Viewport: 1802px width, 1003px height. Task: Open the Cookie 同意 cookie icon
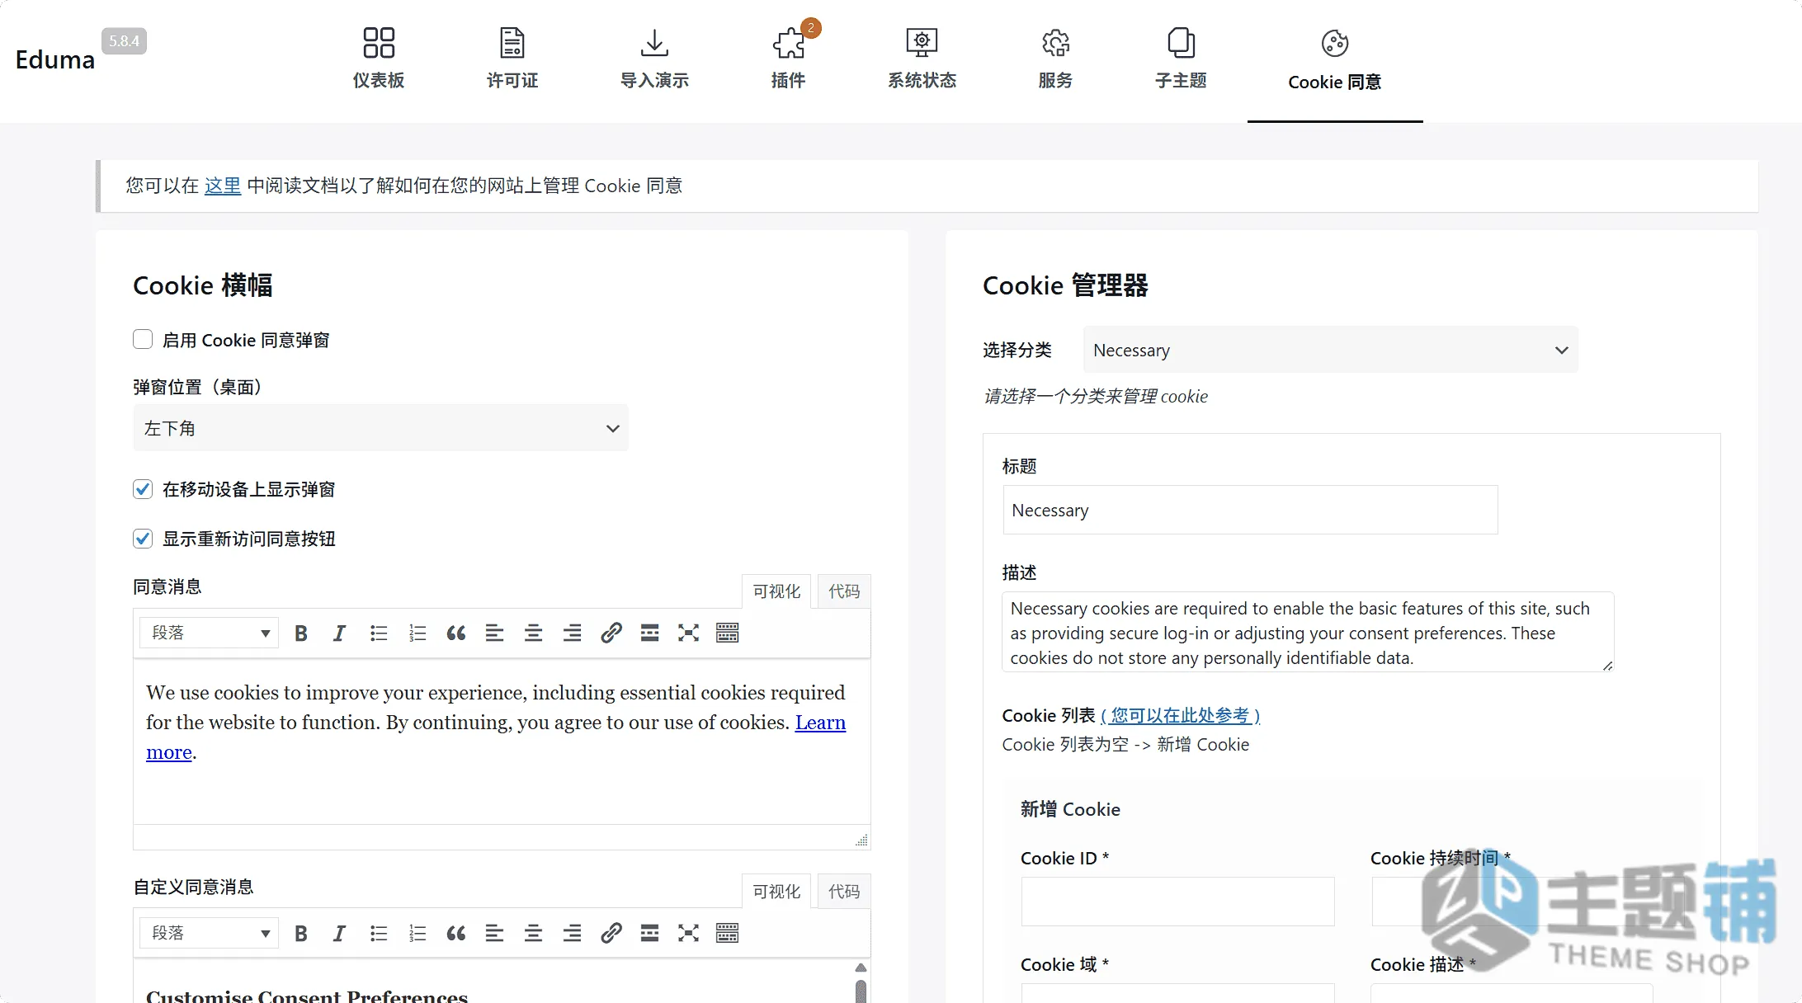tap(1335, 44)
